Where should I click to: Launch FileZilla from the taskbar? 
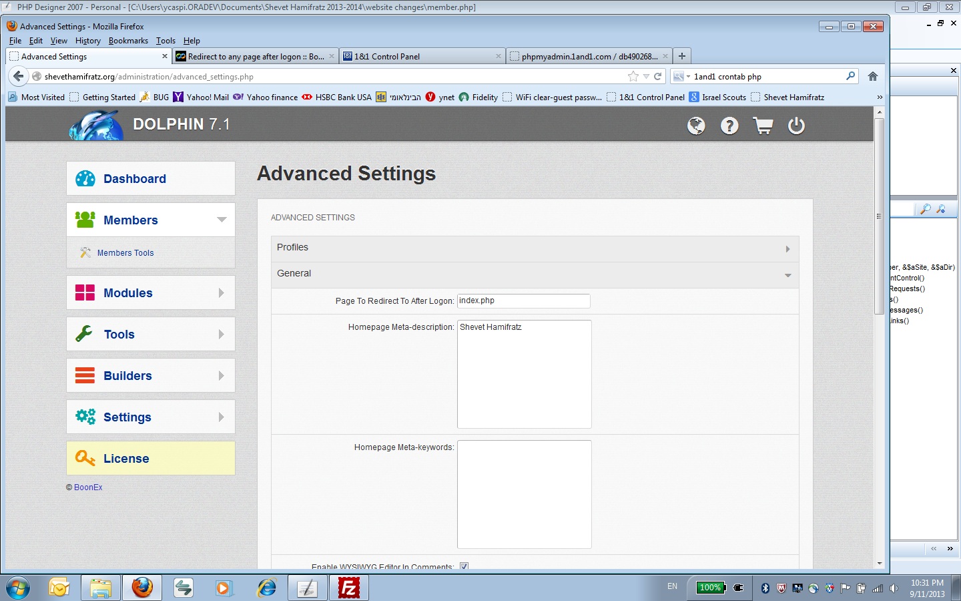point(348,588)
